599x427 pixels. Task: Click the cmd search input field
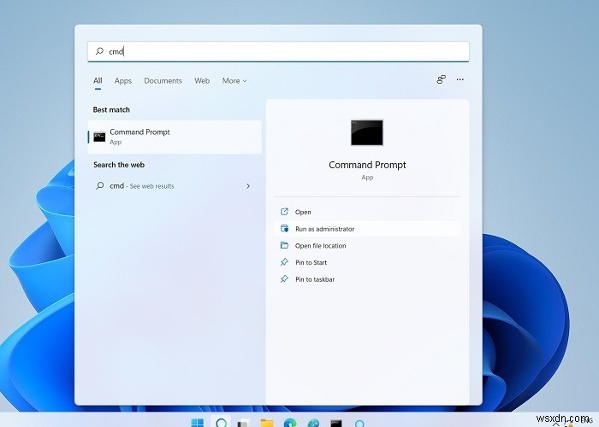coord(278,51)
